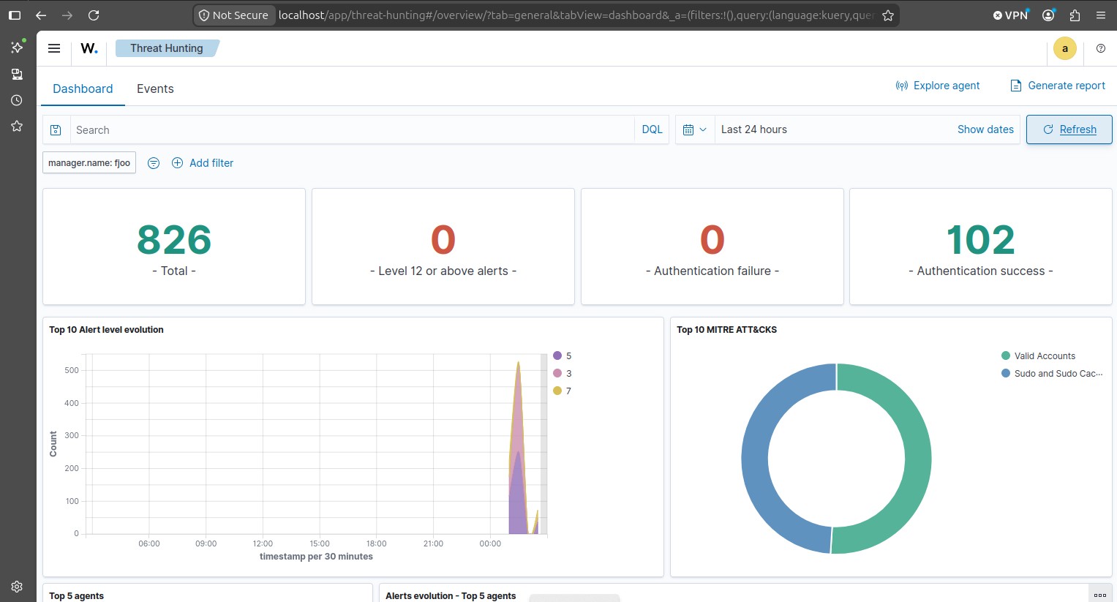Switch to the Dashboard tab

pyautogui.click(x=83, y=89)
